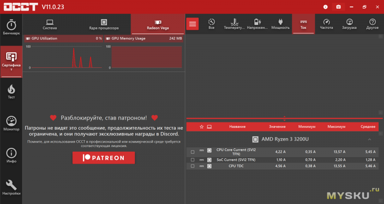
Task: Click the monitor column header icon
Action: [x=209, y=127]
